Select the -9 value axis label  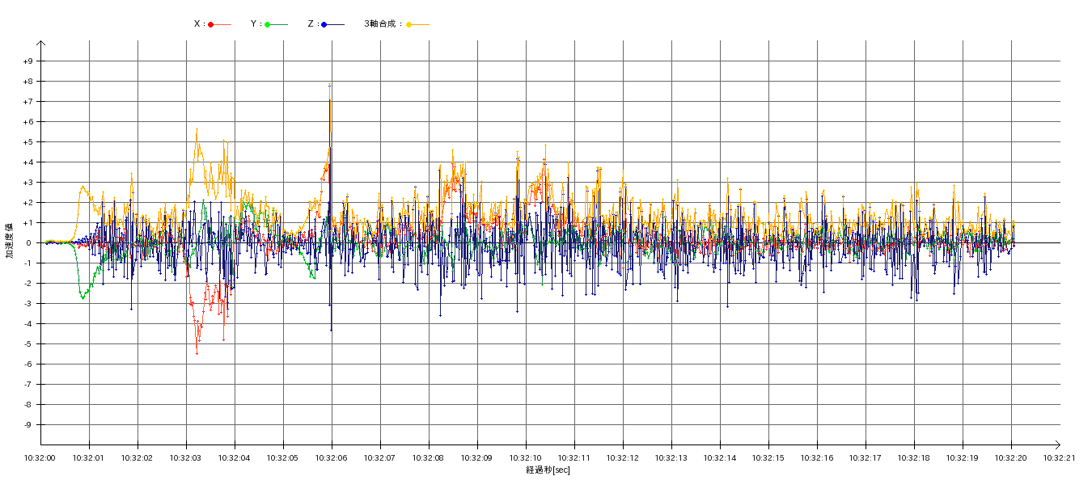pyautogui.click(x=28, y=425)
